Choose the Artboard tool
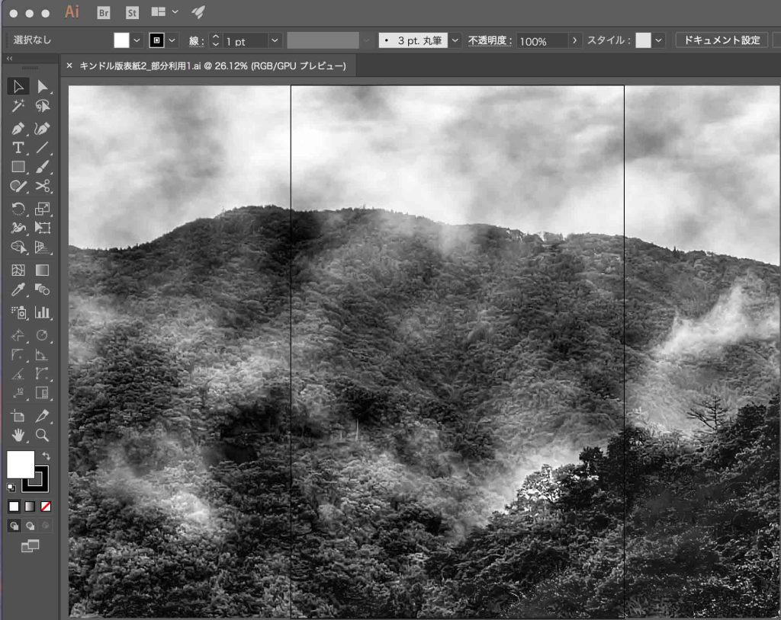The image size is (781, 620). [18, 416]
